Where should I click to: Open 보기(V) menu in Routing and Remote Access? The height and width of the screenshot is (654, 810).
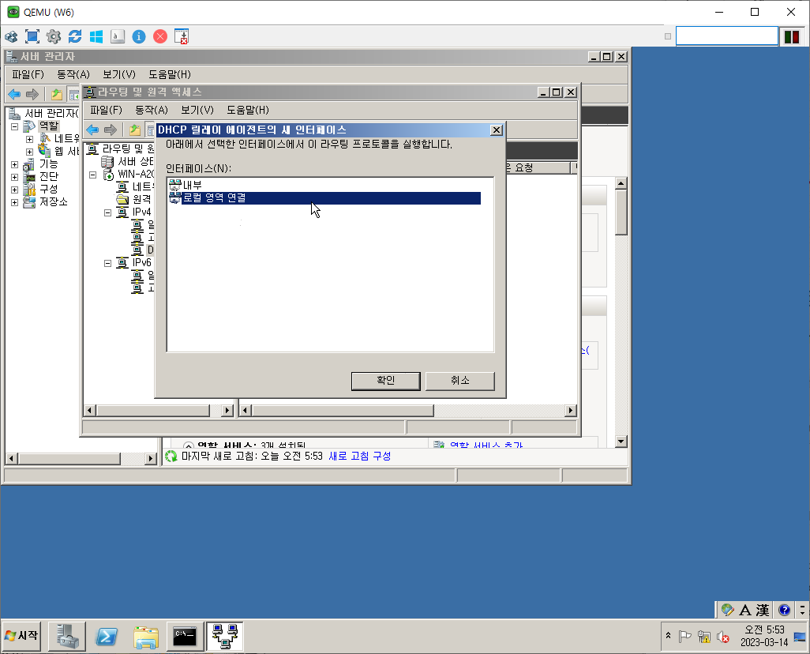197,110
